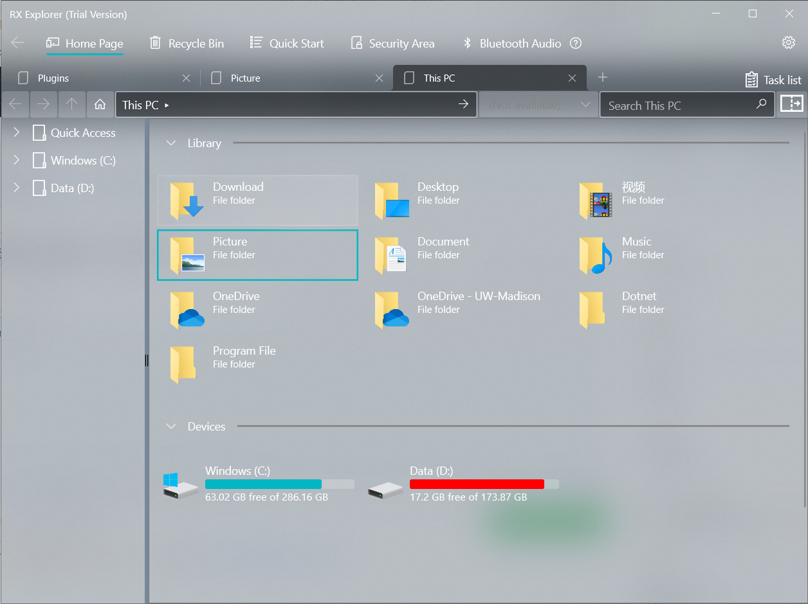Toggle the split pane view icon
This screenshot has height=604, width=808.
click(791, 103)
